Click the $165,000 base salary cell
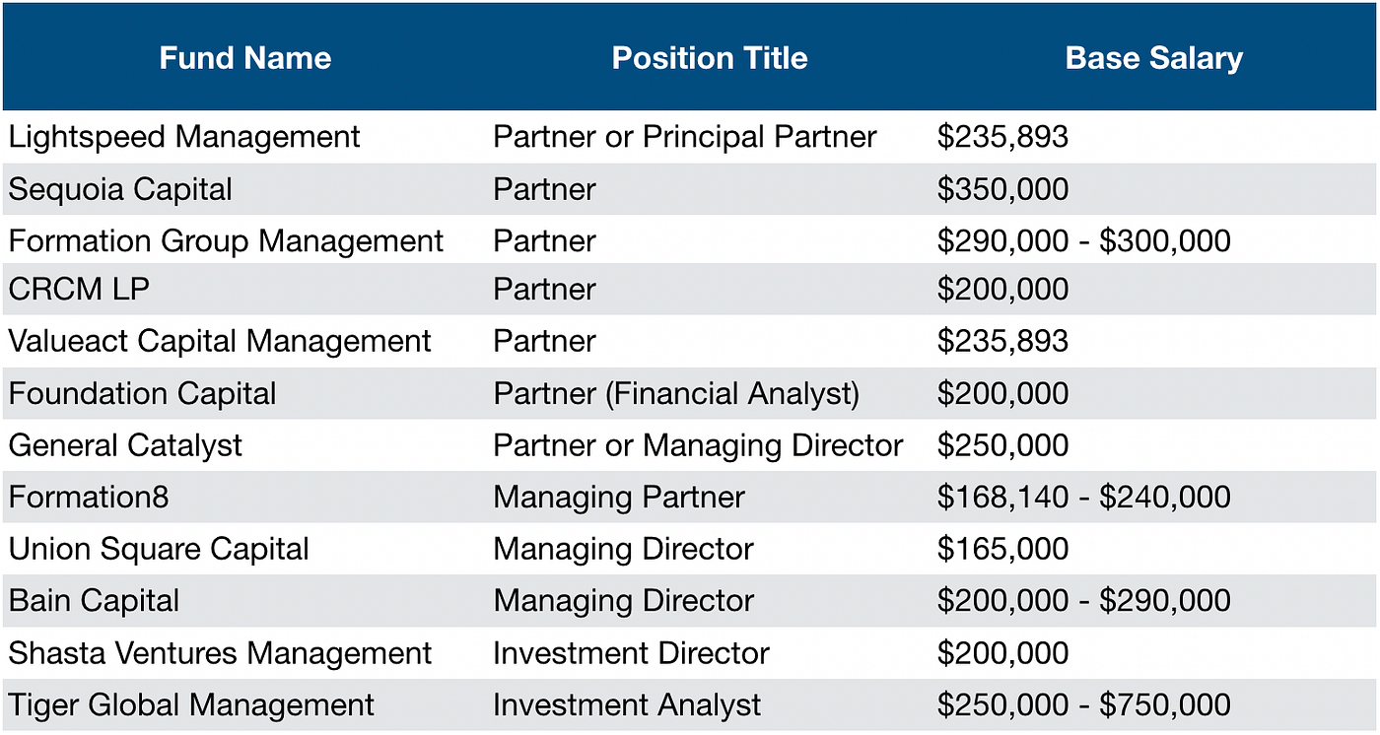 pos(1002,549)
